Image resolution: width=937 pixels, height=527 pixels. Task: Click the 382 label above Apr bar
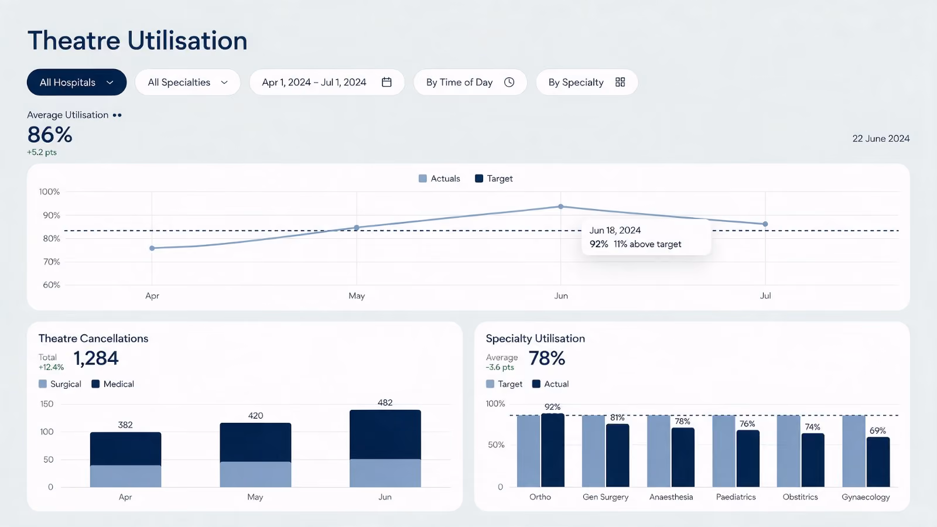pyautogui.click(x=125, y=425)
